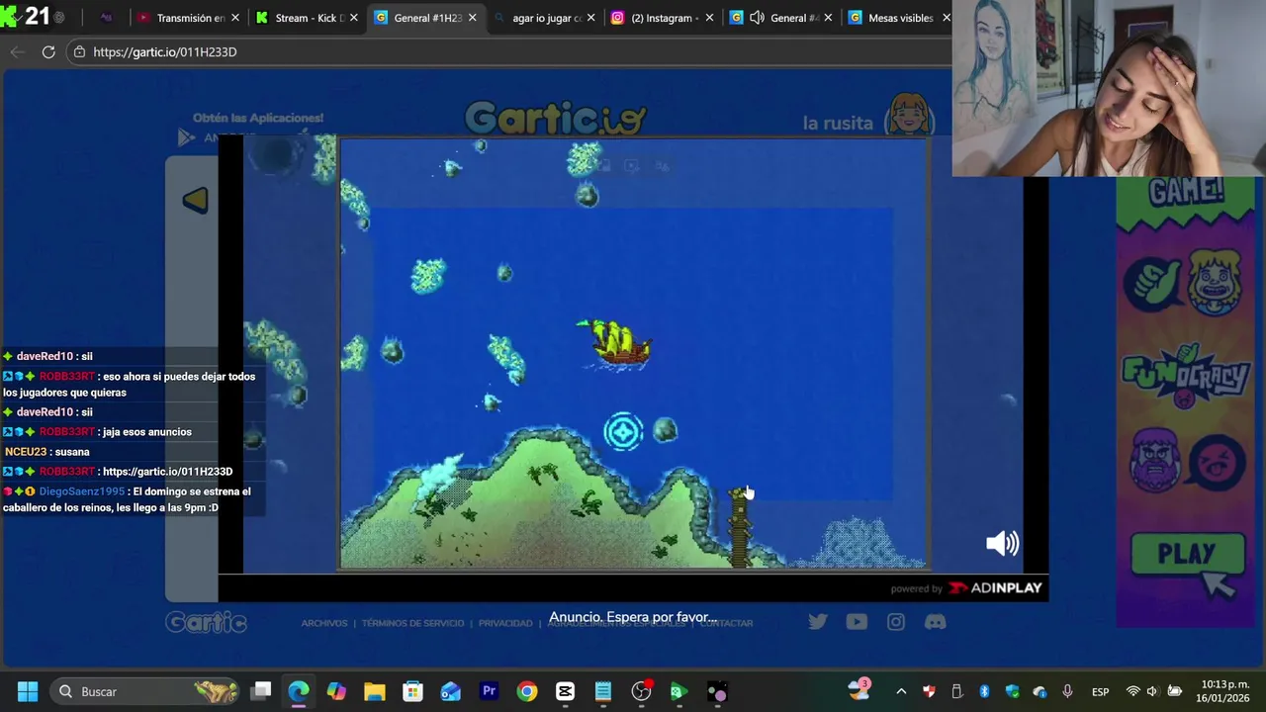Go back using browser back arrow

click(17, 51)
